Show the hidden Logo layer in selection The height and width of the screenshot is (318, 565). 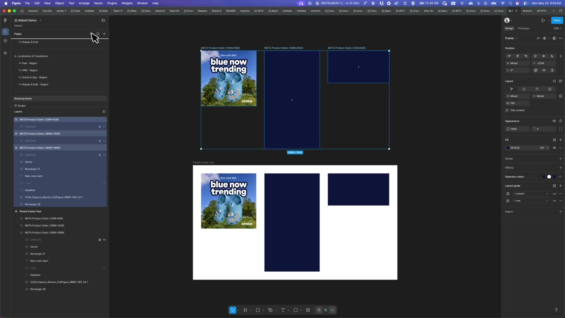pyautogui.click(x=104, y=183)
